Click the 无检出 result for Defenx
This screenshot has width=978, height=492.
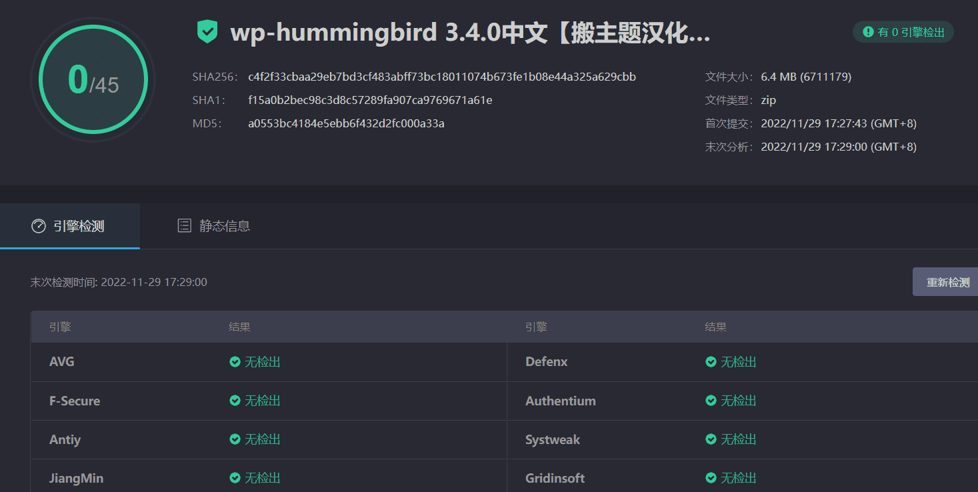pos(739,362)
